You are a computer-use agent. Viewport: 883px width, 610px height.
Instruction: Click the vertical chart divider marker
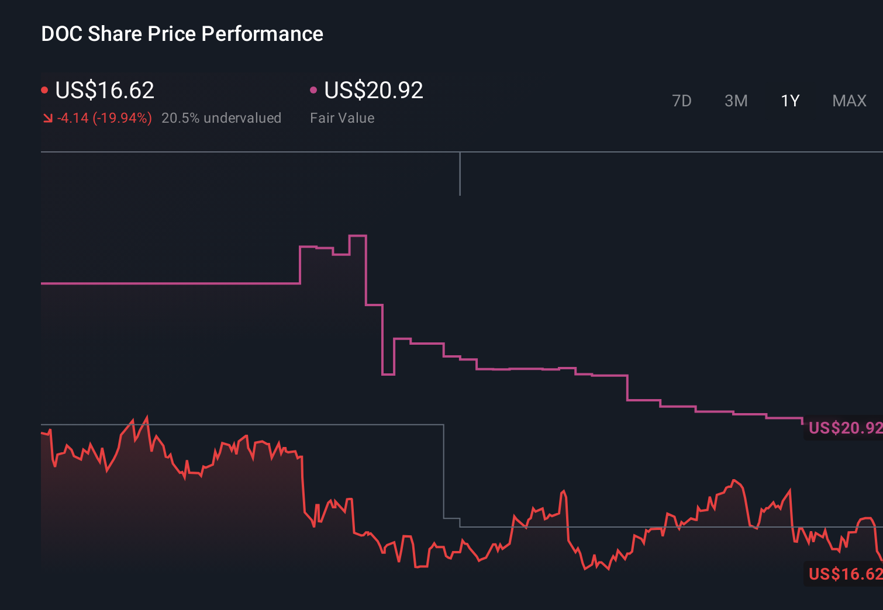pos(461,174)
